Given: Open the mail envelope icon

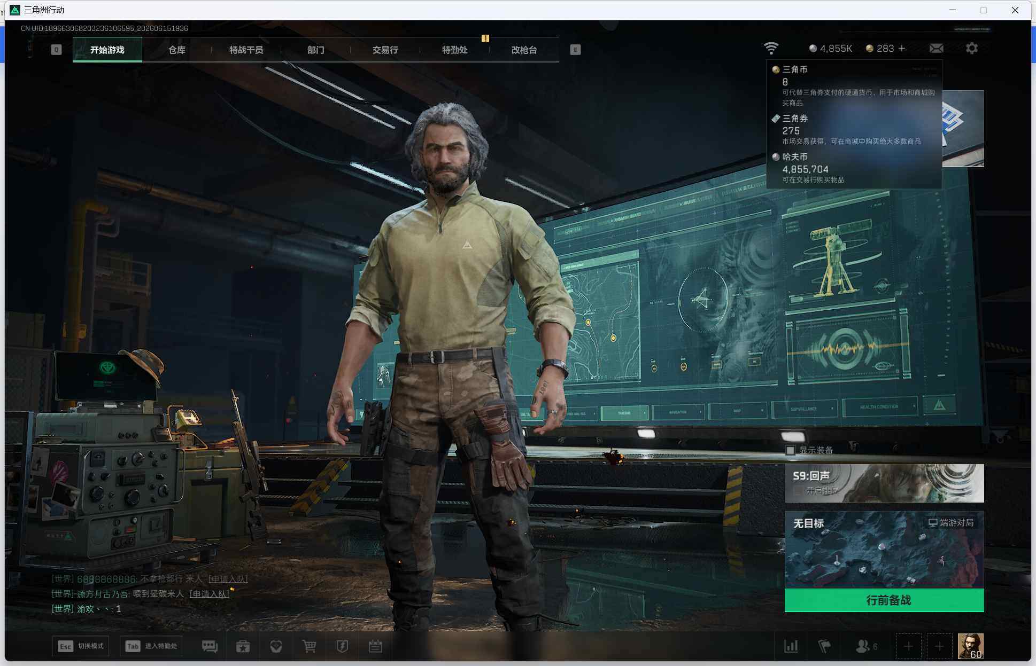Looking at the screenshot, I should click(937, 49).
